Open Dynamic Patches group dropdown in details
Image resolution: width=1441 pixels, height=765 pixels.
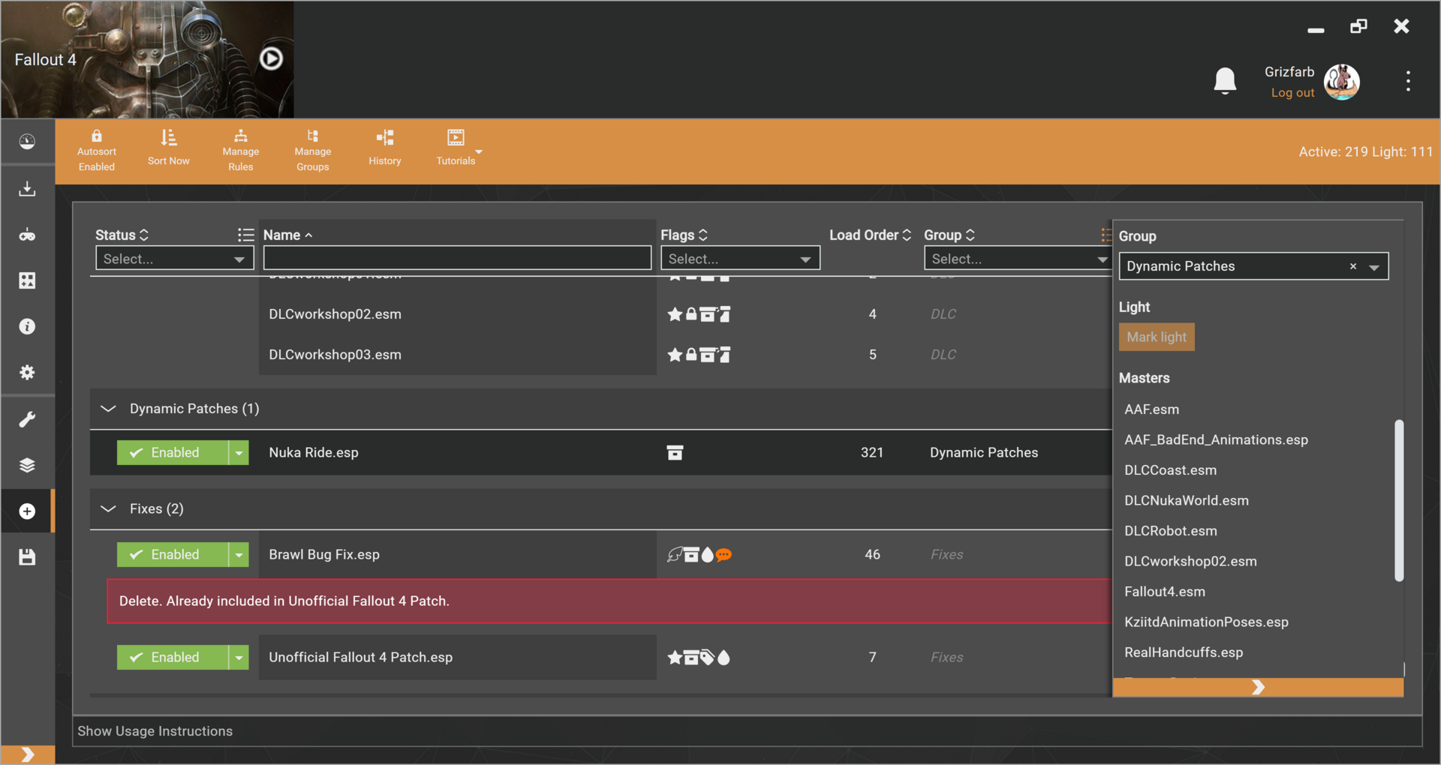(x=1374, y=267)
